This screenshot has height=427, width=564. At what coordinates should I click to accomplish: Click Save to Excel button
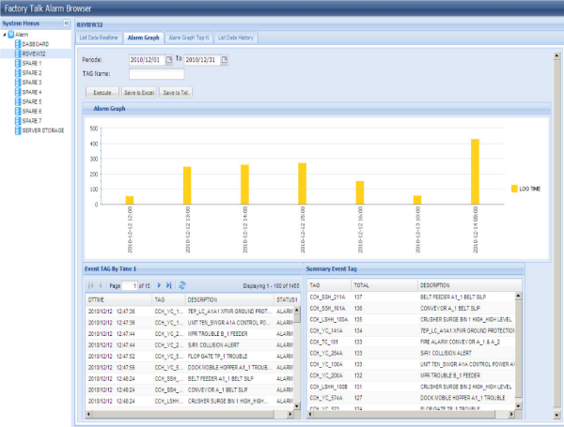coord(139,93)
